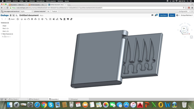Viewport: 194px width, 109px height.
Task: Rotate view using right arrow of view cube
Action: (x=192, y=30)
